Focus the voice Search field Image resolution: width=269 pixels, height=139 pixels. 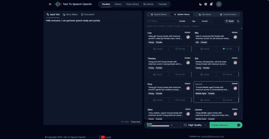[162, 21]
